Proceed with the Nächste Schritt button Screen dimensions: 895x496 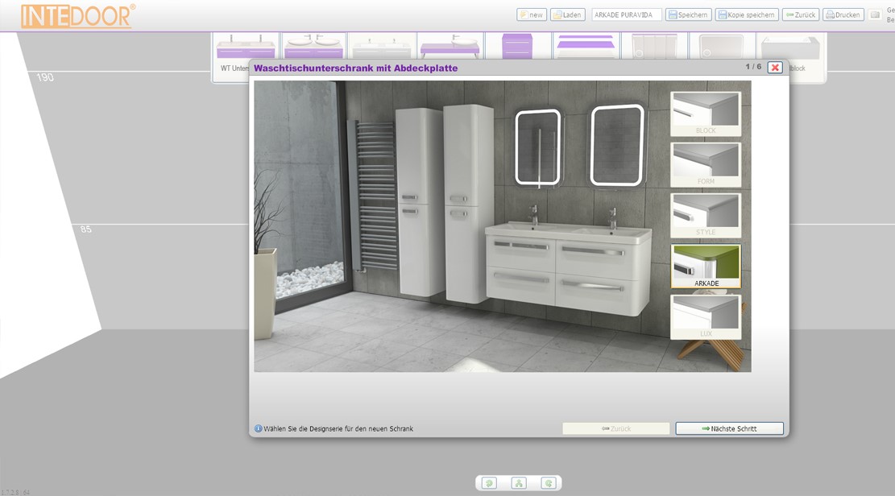pyautogui.click(x=729, y=428)
